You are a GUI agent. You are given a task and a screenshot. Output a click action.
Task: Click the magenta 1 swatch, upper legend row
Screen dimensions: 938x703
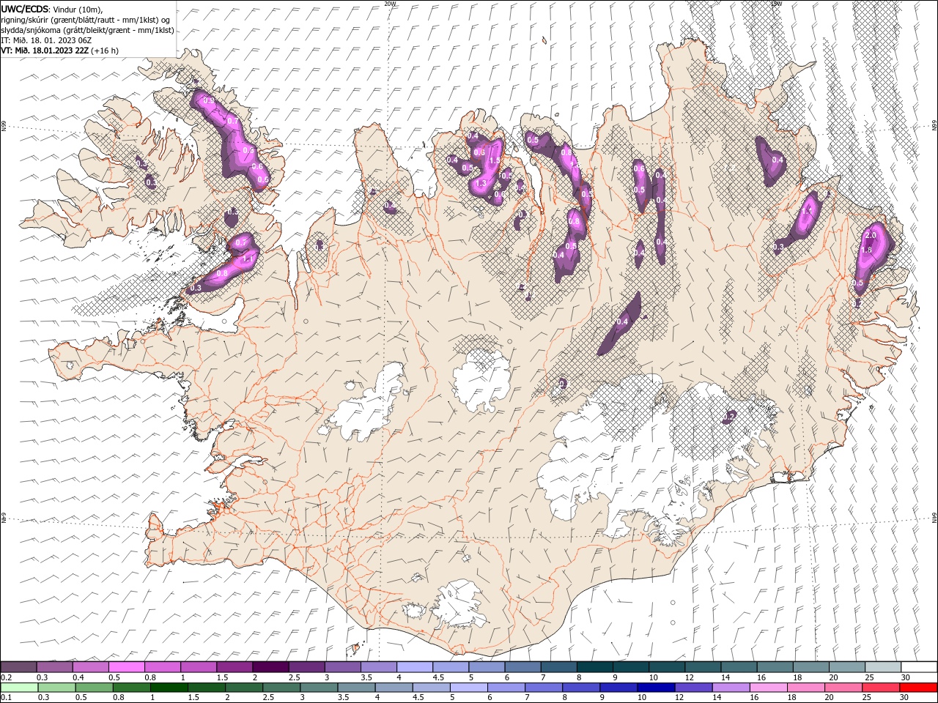[x=199, y=667]
